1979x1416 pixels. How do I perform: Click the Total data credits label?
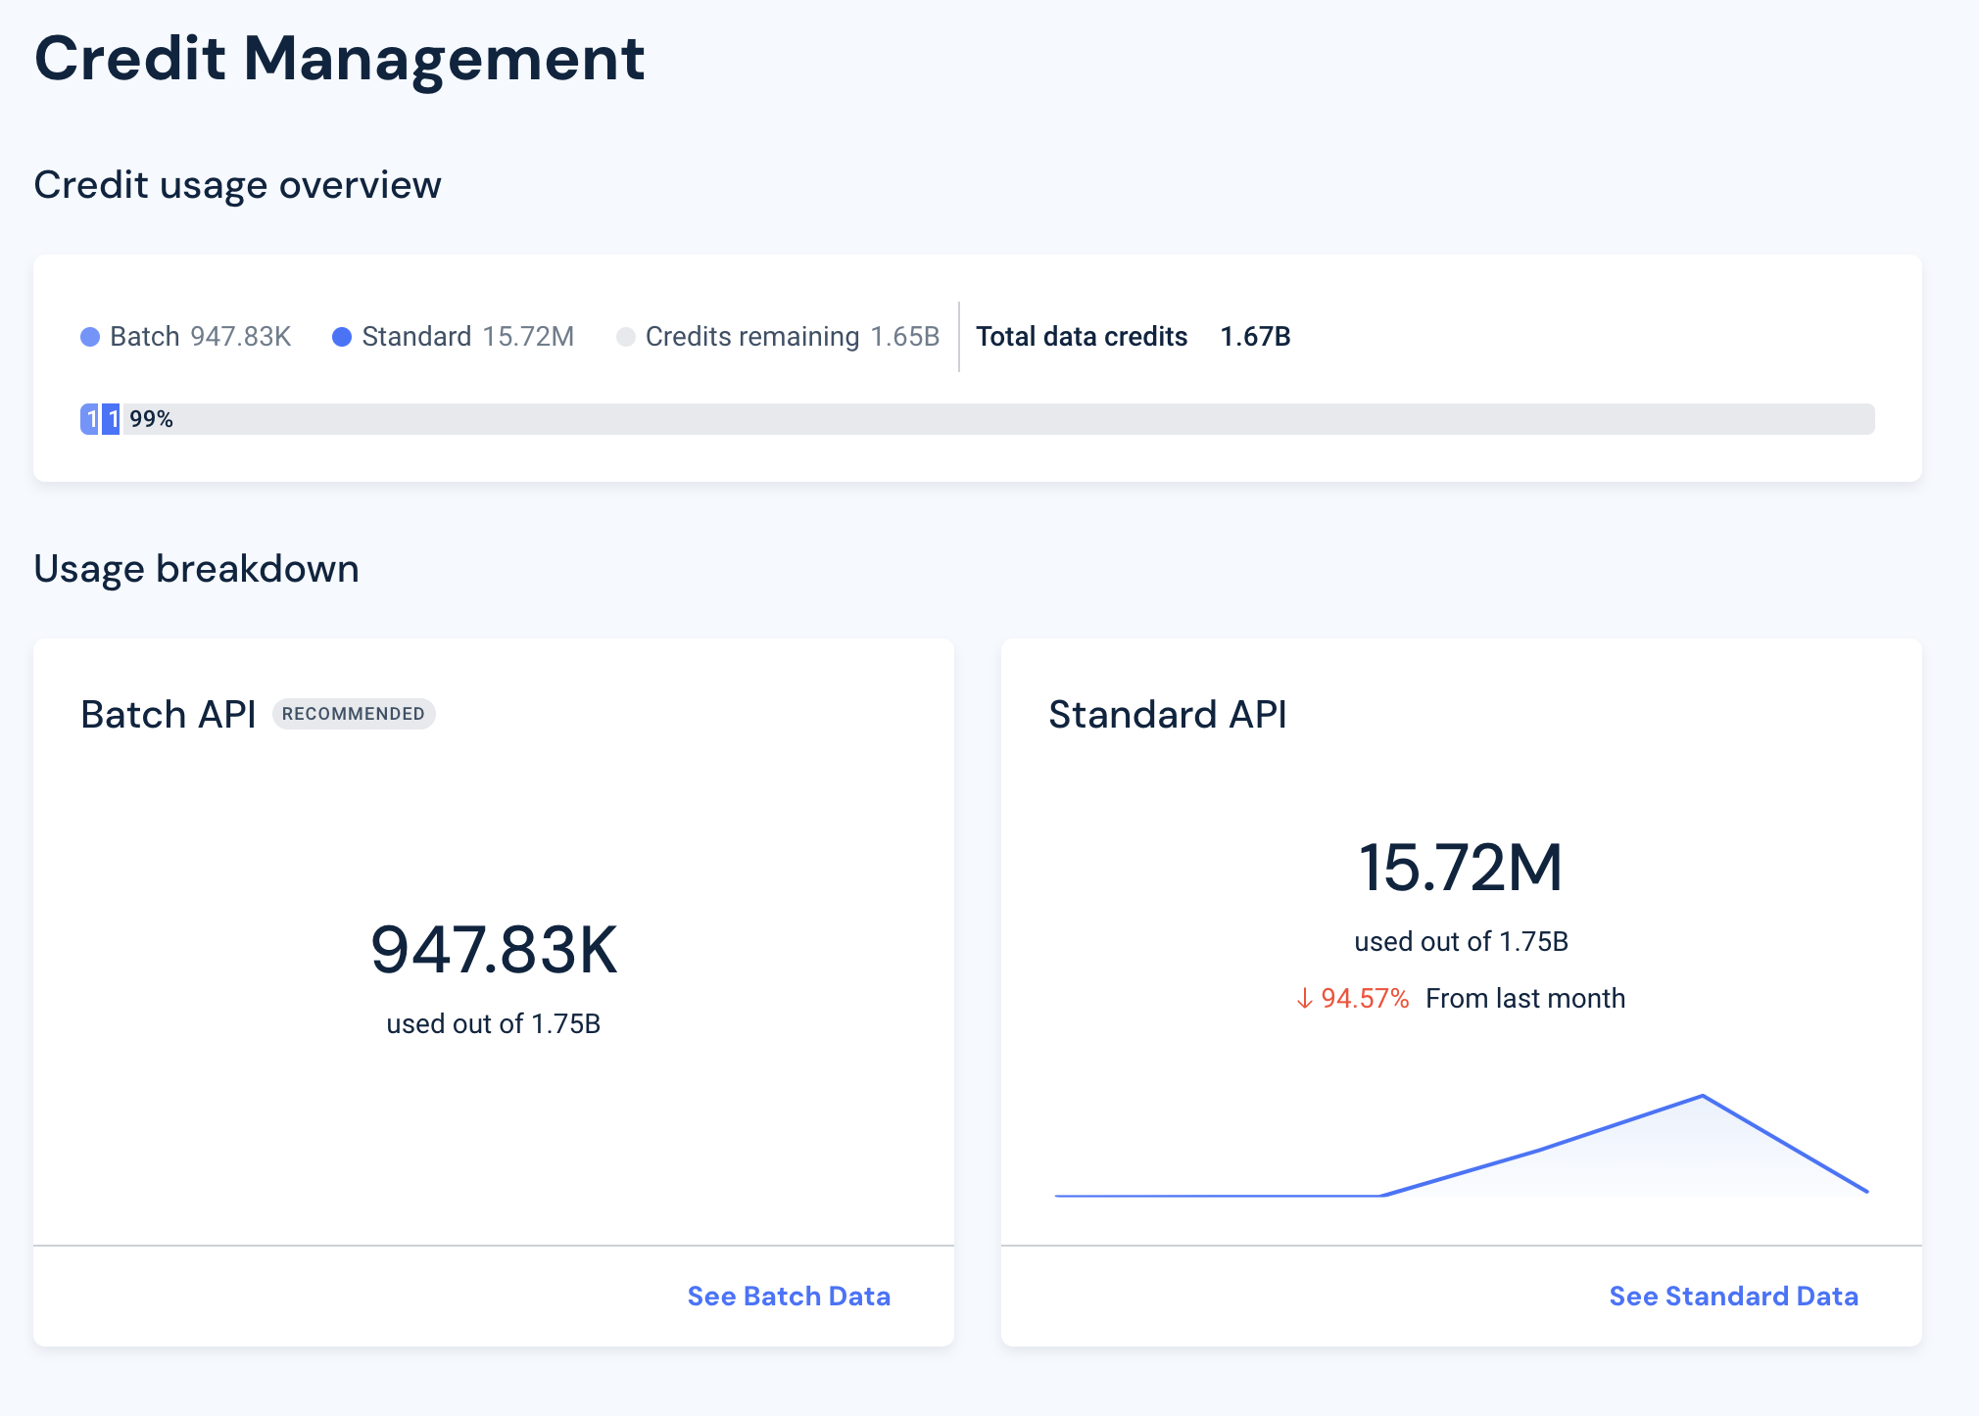pos(1082,337)
